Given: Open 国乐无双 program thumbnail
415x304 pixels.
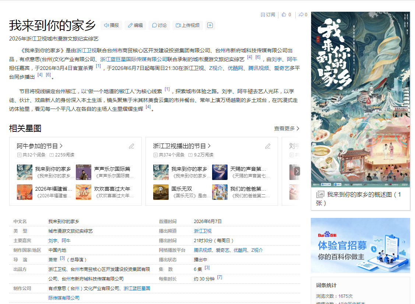Looking at the screenshot, I should click(161, 192).
